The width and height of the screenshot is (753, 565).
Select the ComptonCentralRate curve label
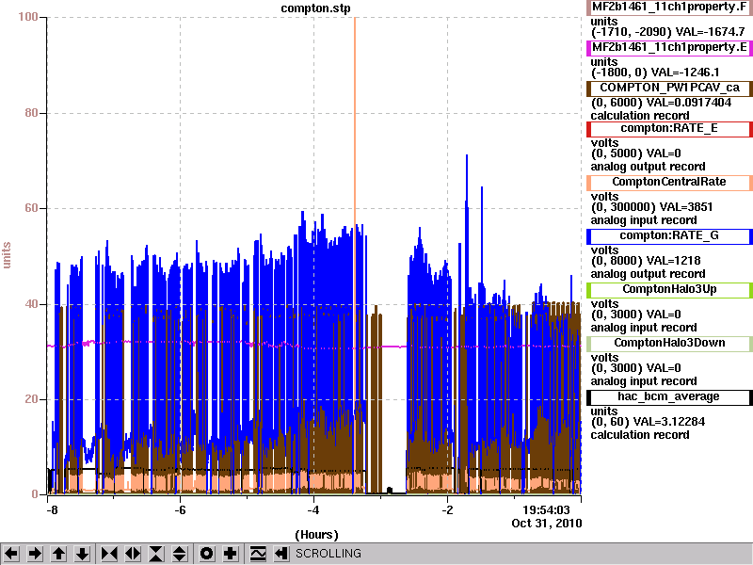click(x=668, y=182)
